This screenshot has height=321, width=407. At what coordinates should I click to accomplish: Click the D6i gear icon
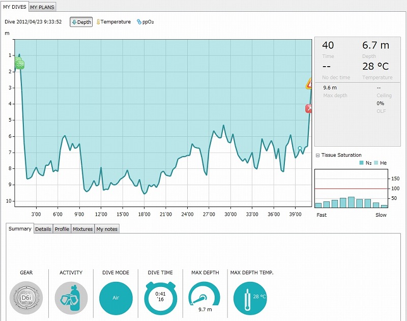click(26, 298)
